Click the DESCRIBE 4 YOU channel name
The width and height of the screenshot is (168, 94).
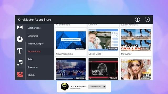(78, 86)
